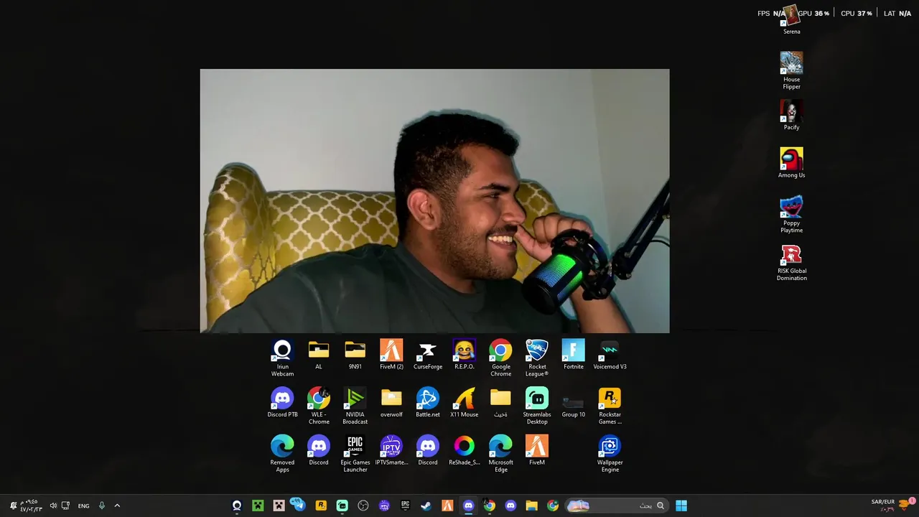Open the 9N91 folder

tap(355, 355)
